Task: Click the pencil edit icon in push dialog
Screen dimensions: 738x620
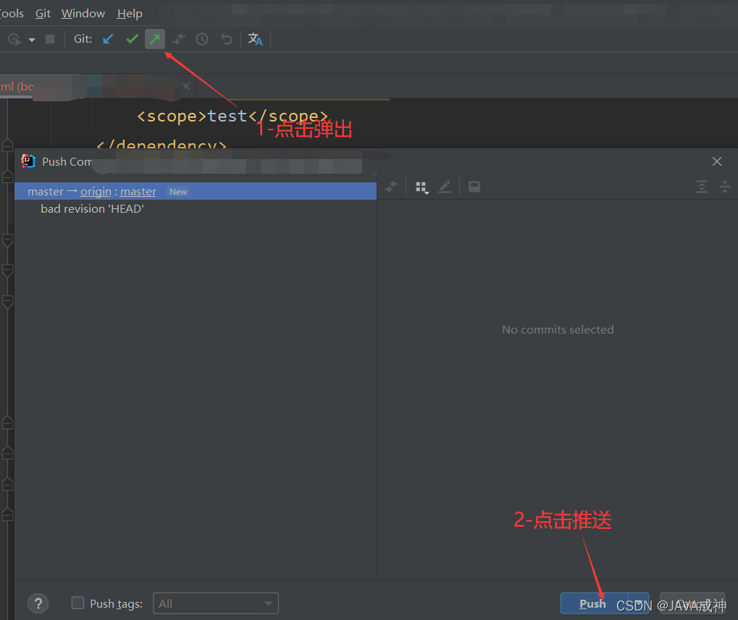Action: (x=445, y=187)
